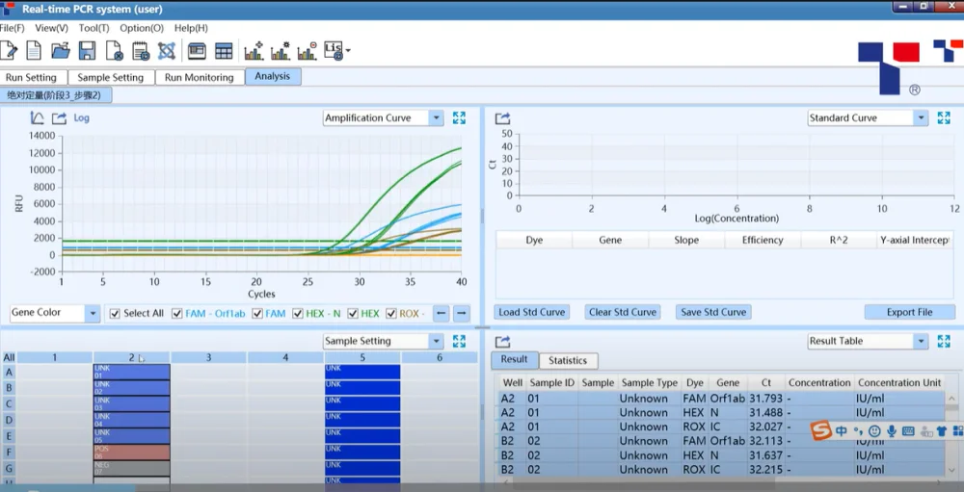Open the Amplification Curve dropdown
This screenshot has height=492, width=964.
click(436, 117)
